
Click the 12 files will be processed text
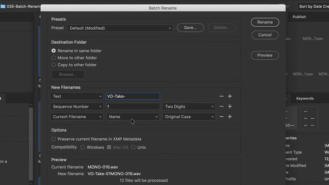click(144, 180)
